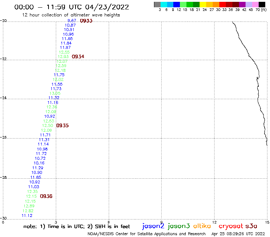
Task: Click the pass time label "0934"
Action: pos(78,57)
